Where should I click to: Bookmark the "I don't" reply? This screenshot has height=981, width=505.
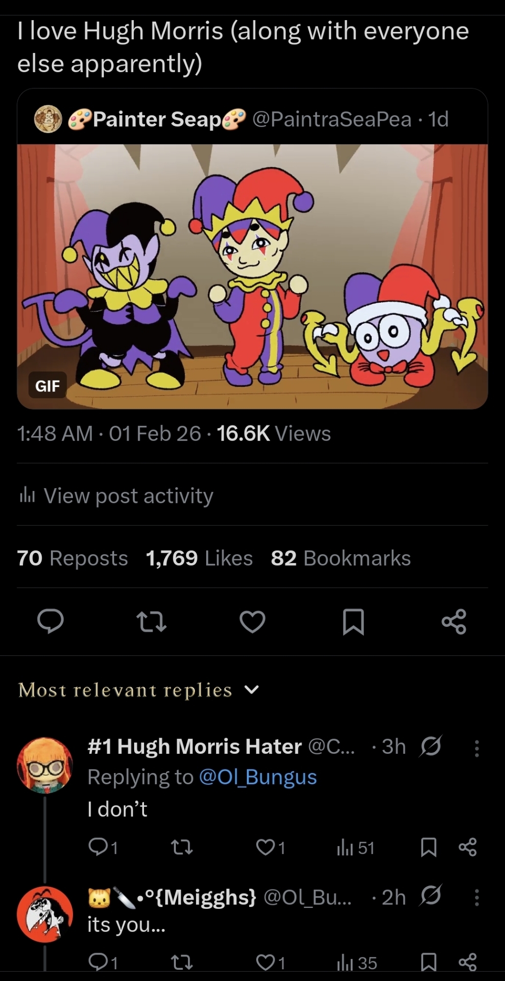point(429,847)
